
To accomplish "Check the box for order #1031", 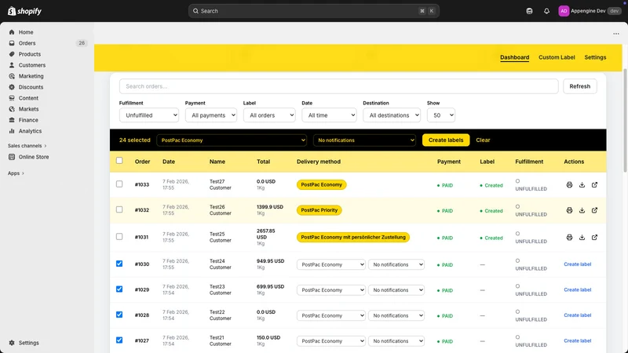I will (x=119, y=237).
